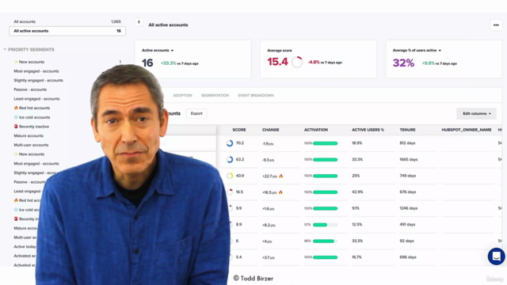This screenshot has width=507, height=285.
Task: Sort by the Tenure column header
Action: click(407, 130)
